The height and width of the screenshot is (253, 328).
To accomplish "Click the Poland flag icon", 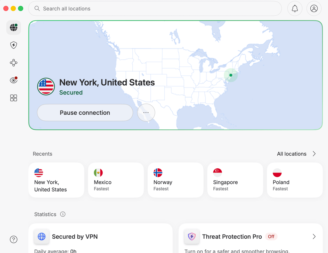I will (x=277, y=173).
